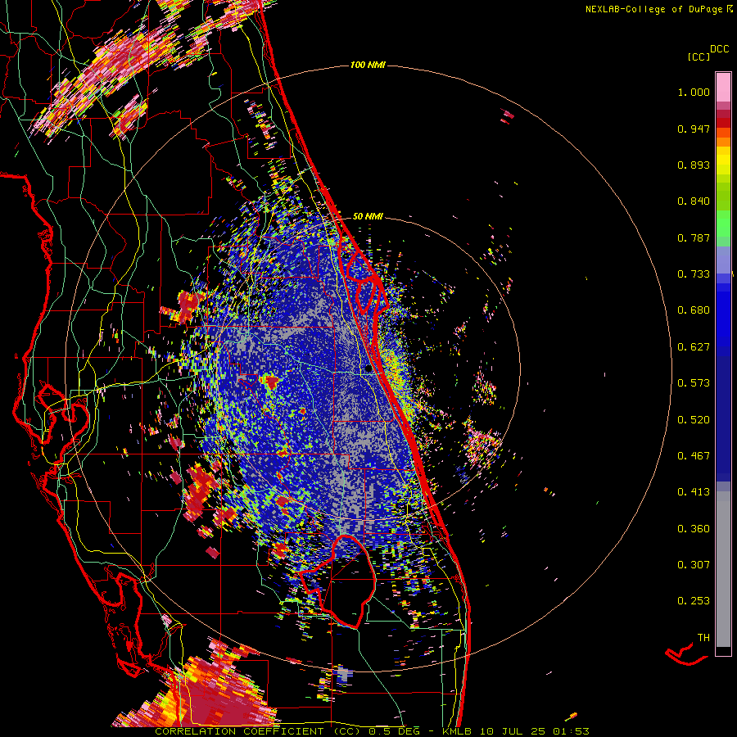Image resolution: width=737 pixels, height=737 pixels.
Task: Click the 0.467 legend value
Action: [x=694, y=456]
